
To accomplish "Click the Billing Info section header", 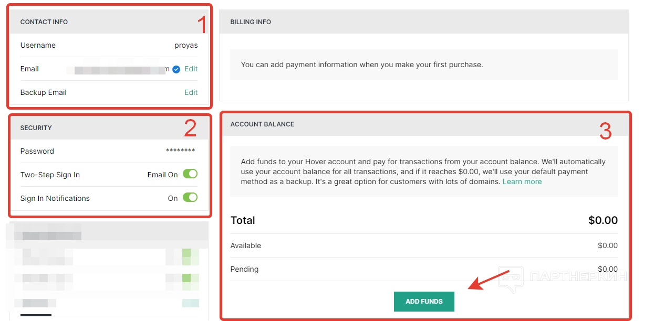I will [251, 22].
